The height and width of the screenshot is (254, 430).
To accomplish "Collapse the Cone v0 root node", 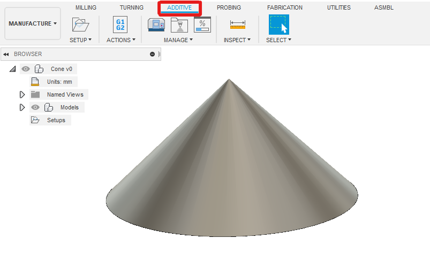I will pos(13,69).
